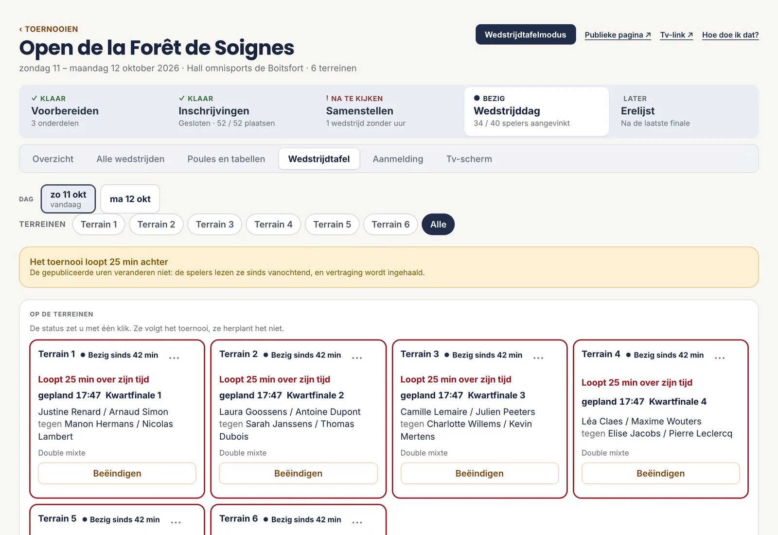Viewport: 778px width, 535px height.
Task: Open the Inschrijvingen step
Action: (x=242, y=111)
